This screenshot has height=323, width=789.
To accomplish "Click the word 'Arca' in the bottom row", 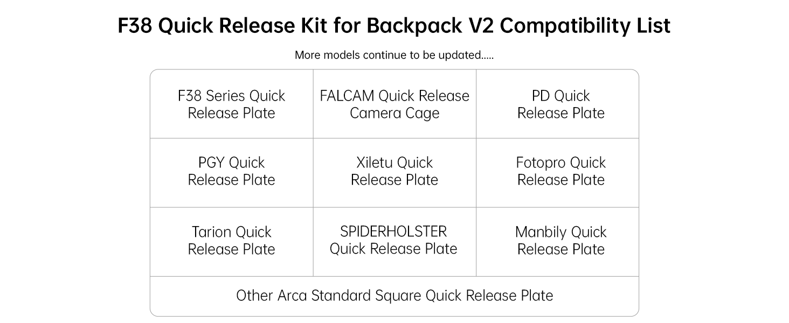I will [292, 296].
